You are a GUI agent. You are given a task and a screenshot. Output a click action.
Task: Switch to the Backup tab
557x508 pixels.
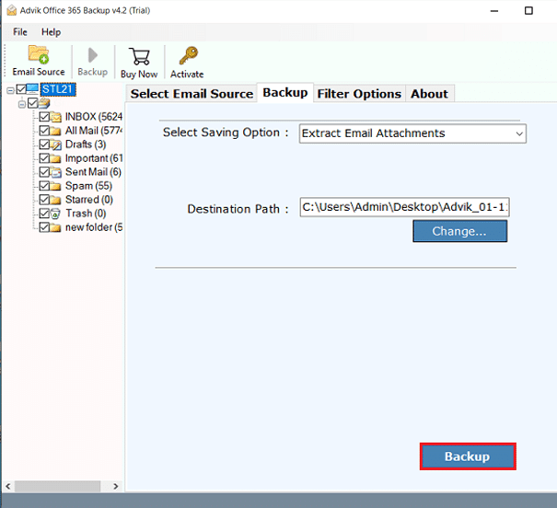[x=285, y=93]
